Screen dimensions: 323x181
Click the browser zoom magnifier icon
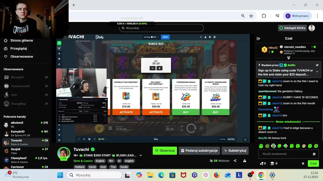pyautogui.click(x=243, y=16)
